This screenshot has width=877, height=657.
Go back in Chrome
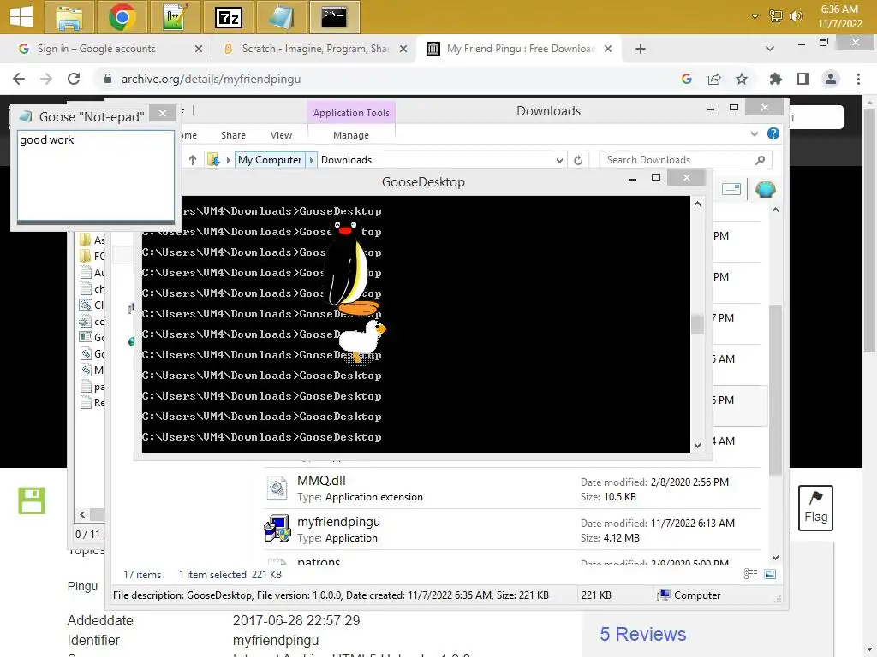[19, 79]
